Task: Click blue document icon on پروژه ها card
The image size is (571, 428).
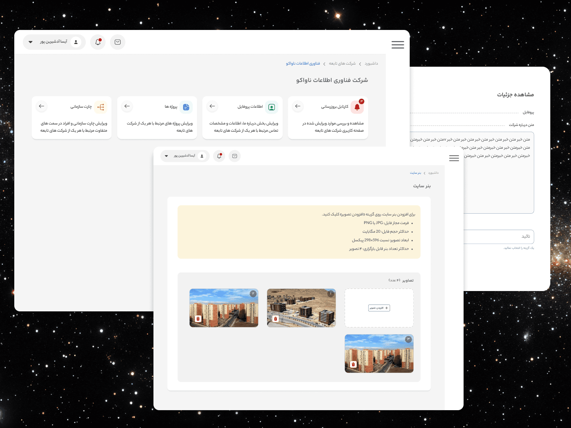Action: point(186,107)
